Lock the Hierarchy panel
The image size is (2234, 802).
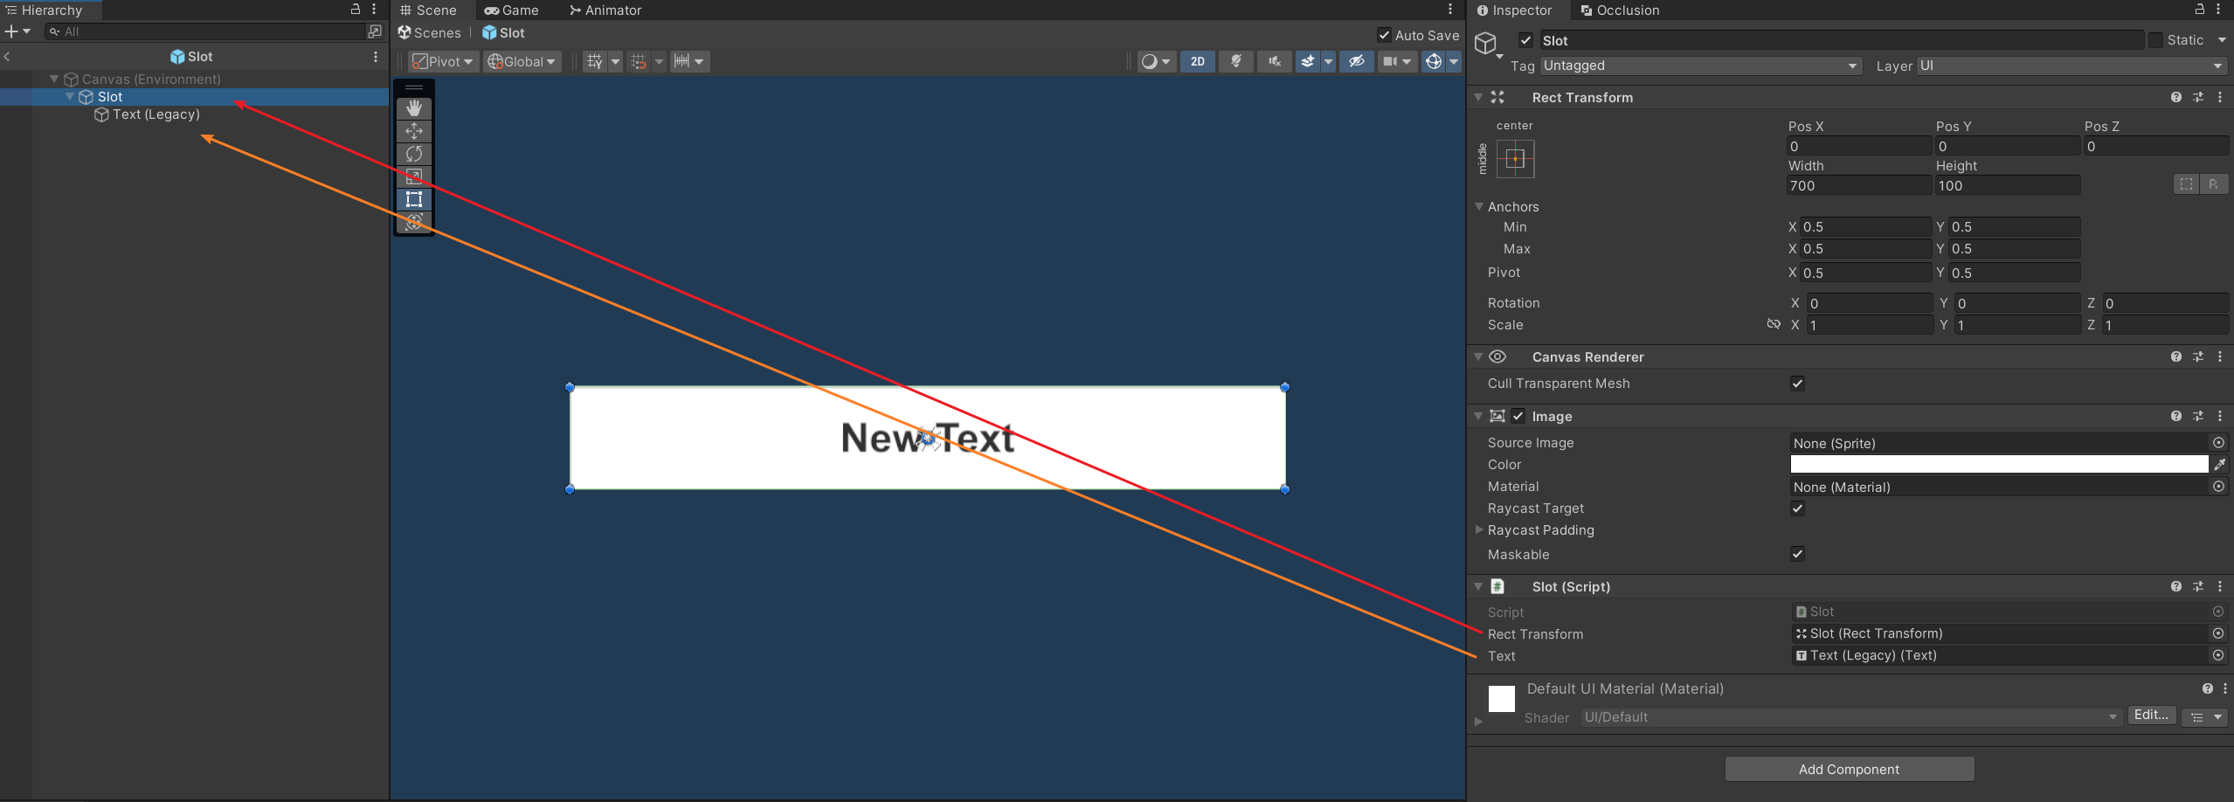pyautogui.click(x=356, y=10)
